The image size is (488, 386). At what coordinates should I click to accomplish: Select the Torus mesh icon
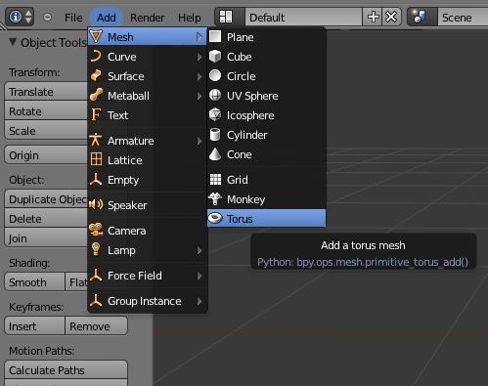click(x=215, y=219)
